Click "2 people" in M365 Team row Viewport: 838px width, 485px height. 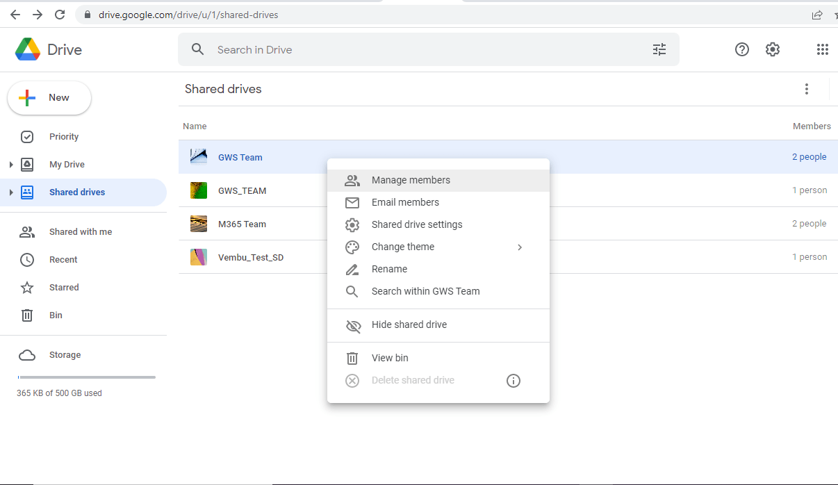[810, 224]
